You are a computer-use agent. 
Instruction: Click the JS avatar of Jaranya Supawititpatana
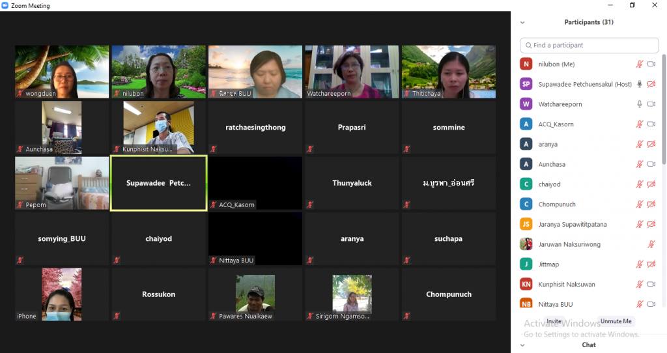[x=526, y=224]
